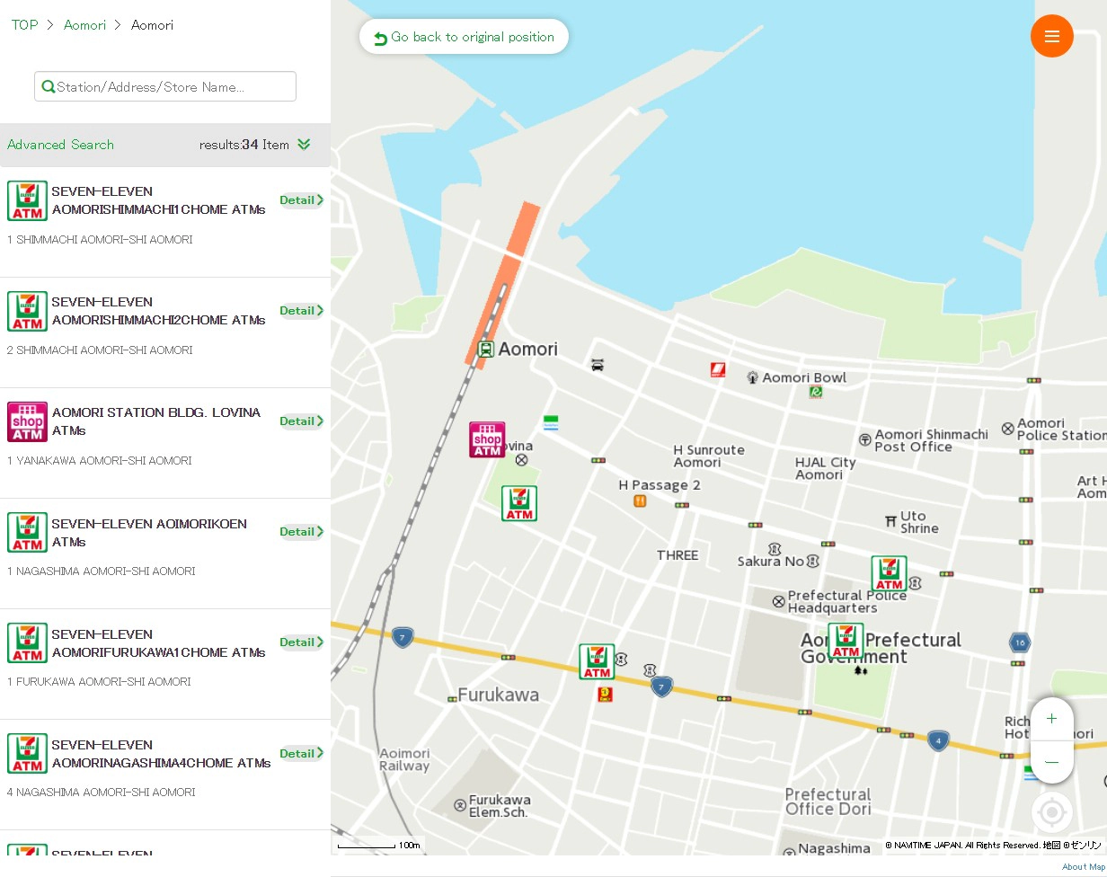Click address 1 YANAKAWA AOMORI-SHI AOMORI
Screen dimensions: 1107x877
[x=100, y=461]
